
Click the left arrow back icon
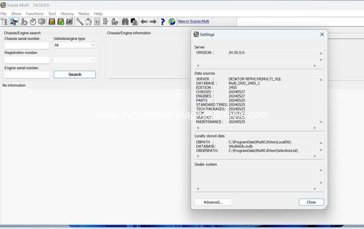pyautogui.click(x=144, y=22)
